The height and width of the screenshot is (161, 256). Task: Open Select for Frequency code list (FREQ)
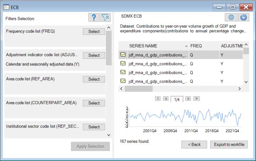94,32
